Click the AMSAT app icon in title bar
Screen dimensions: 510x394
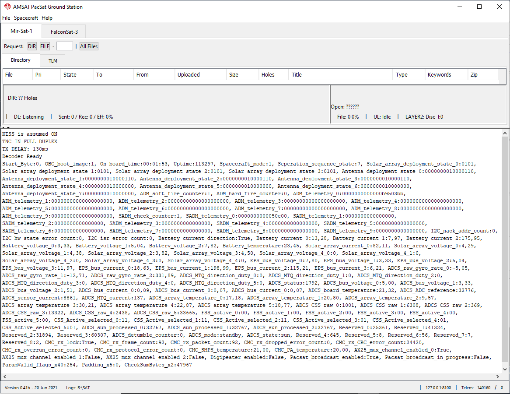[x=7, y=7]
